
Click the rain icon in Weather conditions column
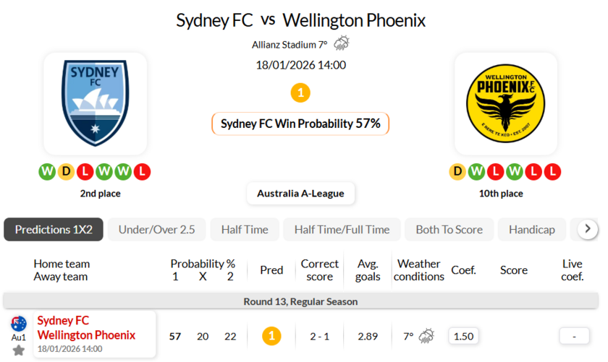426,336
